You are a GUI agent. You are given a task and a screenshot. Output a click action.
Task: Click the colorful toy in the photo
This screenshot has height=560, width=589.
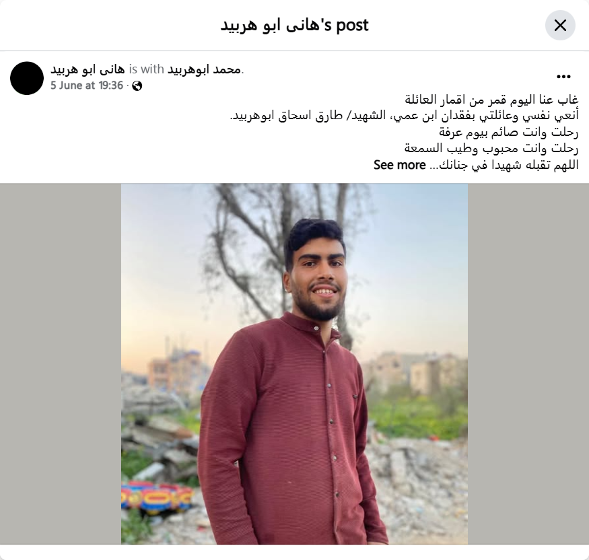click(x=157, y=497)
